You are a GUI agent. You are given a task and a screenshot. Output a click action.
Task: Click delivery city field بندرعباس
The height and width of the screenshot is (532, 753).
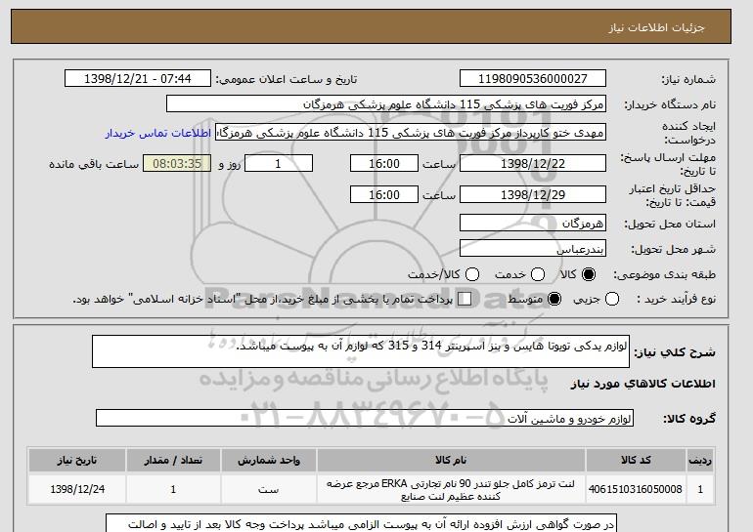coord(533,248)
